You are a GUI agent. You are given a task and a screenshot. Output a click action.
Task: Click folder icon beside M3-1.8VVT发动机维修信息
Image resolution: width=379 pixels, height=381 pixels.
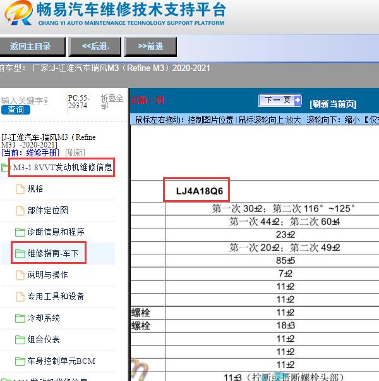point(5,168)
